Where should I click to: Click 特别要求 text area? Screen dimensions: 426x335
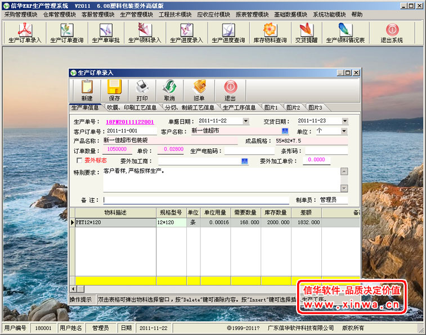[x=221, y=180]
